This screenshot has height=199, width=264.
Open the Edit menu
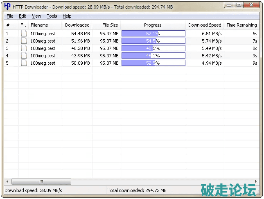pyautogui.click(x=23, y=16)
